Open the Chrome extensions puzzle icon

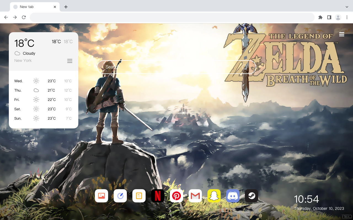(x=320, y=17)
